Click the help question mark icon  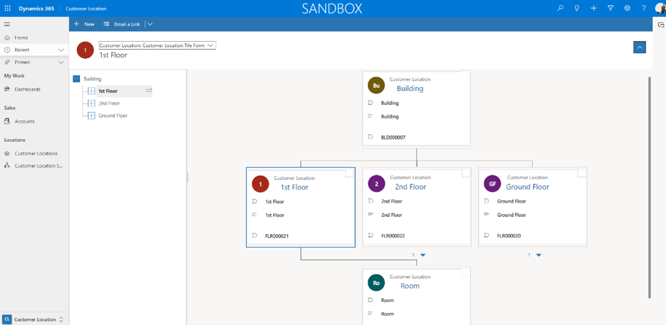point(644,8)
